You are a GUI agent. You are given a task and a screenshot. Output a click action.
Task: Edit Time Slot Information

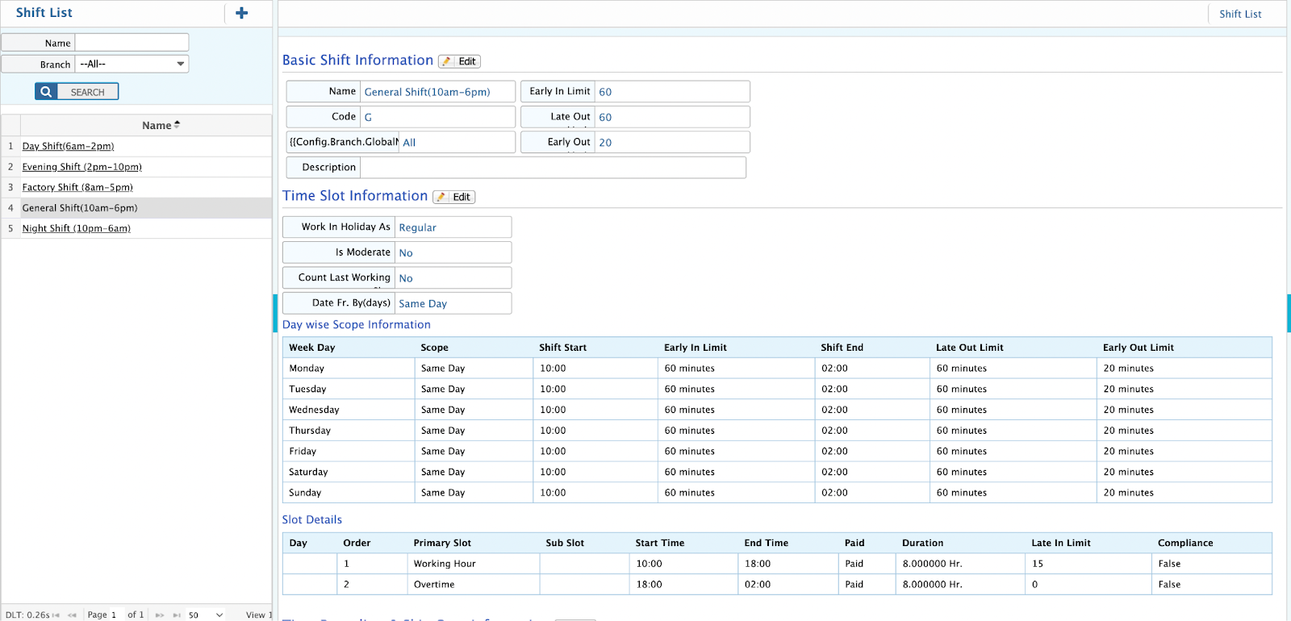click(x=453, y=197)
